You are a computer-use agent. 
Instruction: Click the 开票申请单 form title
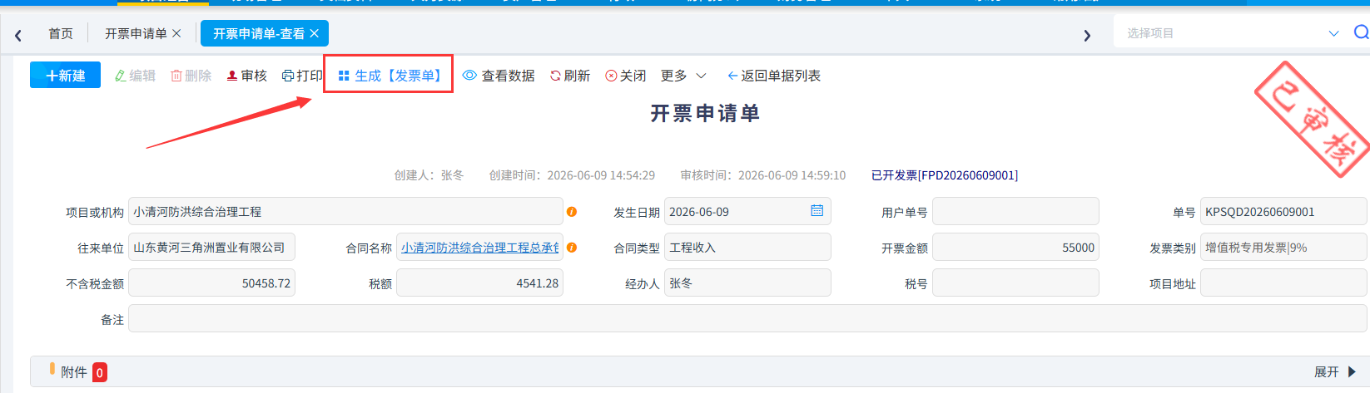click(x=705, y=113)
